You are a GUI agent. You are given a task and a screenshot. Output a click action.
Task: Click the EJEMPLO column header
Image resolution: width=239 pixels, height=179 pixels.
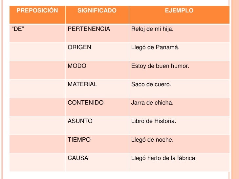pyautogui.click(x=179, y=15)
